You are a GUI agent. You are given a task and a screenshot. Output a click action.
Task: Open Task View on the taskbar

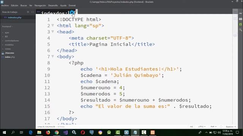[21, 132]
